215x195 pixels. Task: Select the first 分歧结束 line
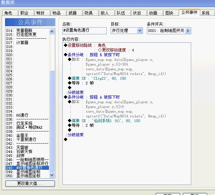pos(75,92)
